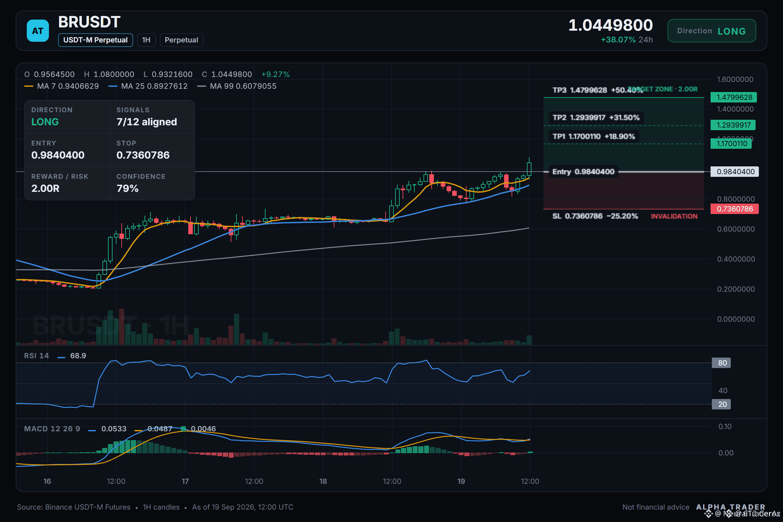783x522 pixels.
Task: Click the RSI 20 level marker
Action: pyautogui.click(x=721, y=404)
